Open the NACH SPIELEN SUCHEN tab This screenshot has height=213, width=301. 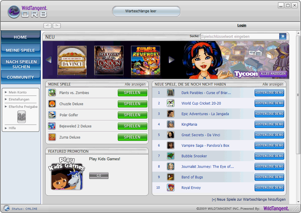tap(21, 64)
